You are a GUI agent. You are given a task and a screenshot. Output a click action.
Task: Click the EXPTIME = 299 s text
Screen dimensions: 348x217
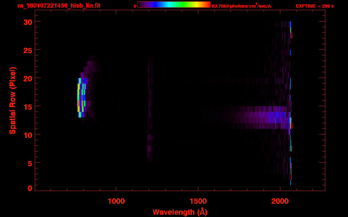[315, 6]
